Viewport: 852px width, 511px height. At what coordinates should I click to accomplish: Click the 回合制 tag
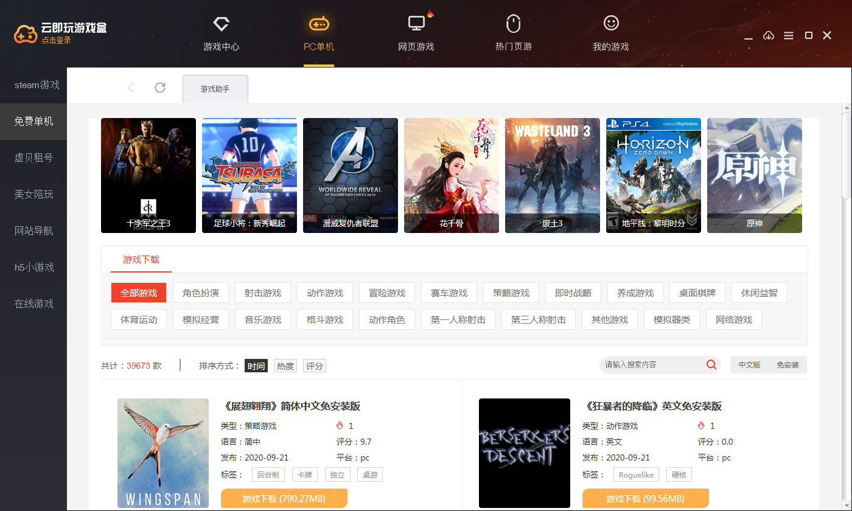tap(268, 474)
